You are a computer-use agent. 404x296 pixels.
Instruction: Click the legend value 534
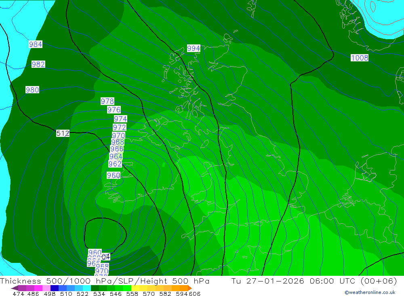[99, 294]
